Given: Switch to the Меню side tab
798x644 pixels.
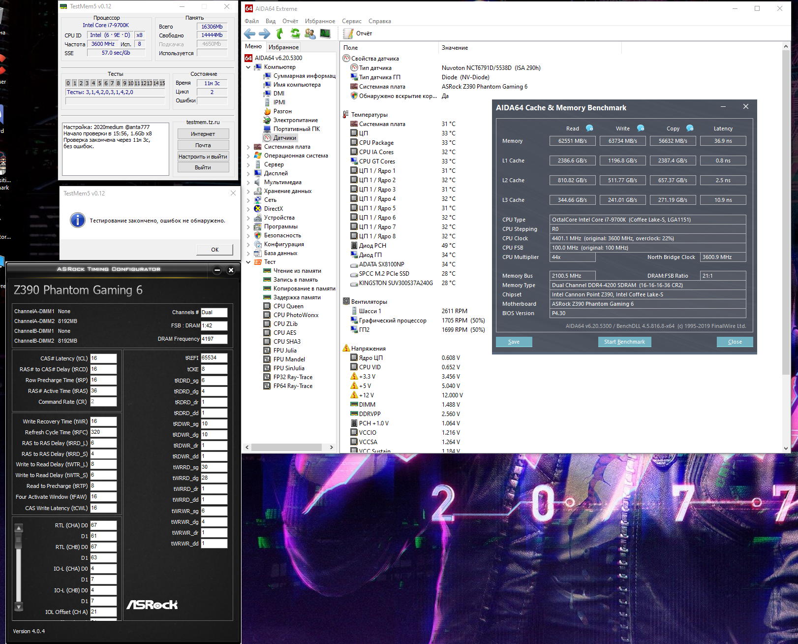Looking at the screenshot, I should pyautogui.click(x=253, y=46).
